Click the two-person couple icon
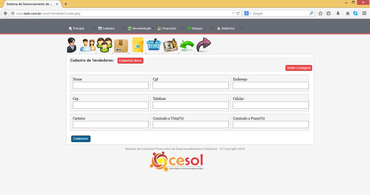This screenshot has width=370, height=195. (88, 45)
